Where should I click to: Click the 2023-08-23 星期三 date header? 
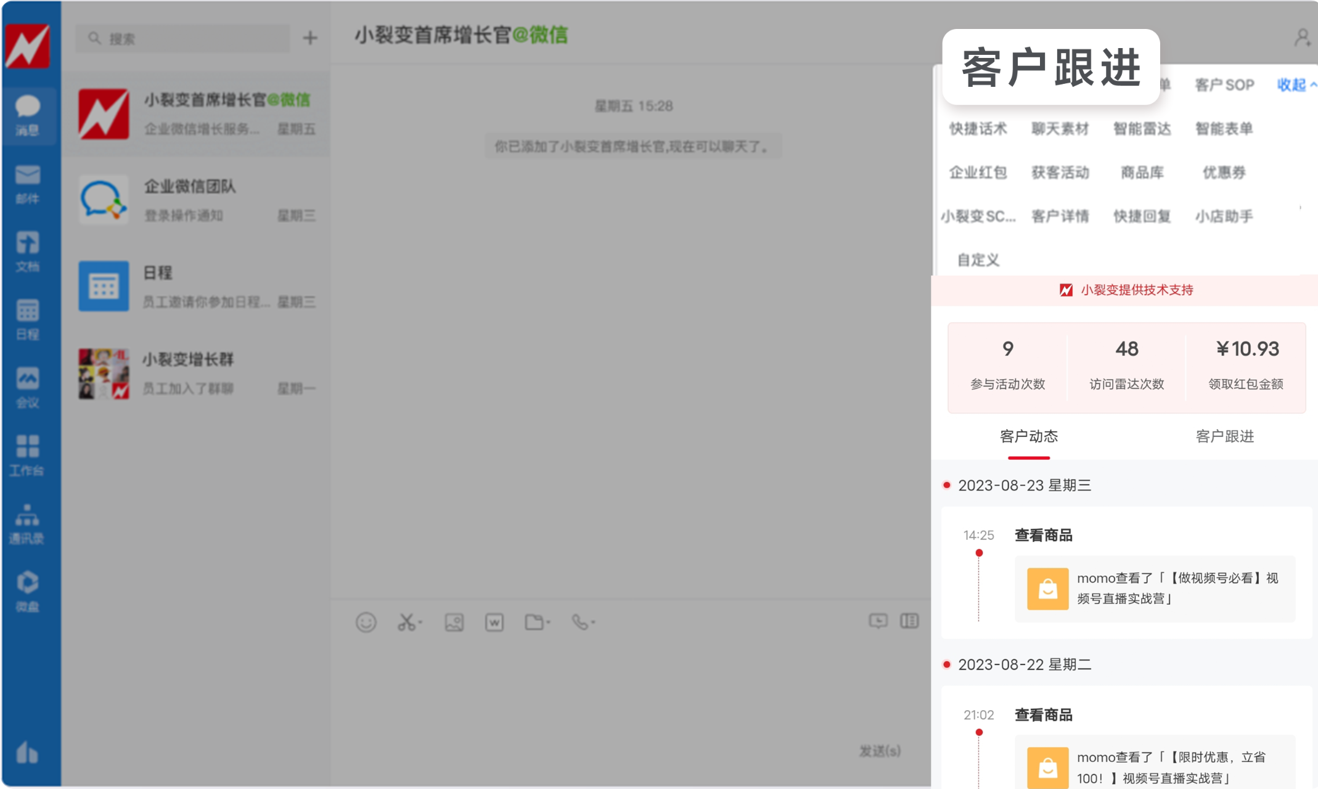[x=1024, y=485]
